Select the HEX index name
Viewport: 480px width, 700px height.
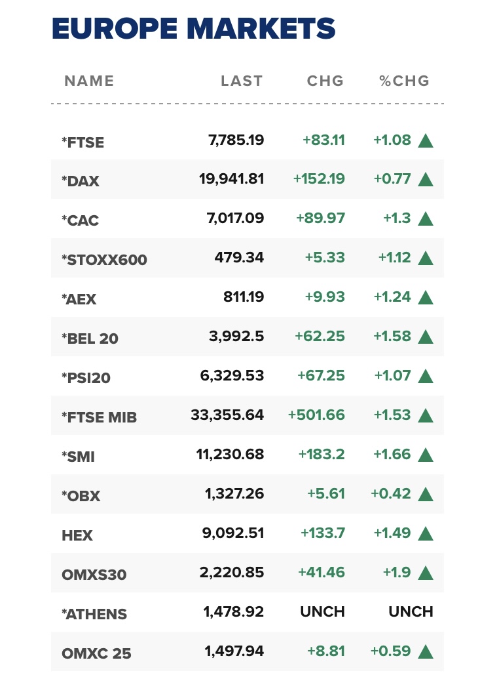tap(77, 535)
